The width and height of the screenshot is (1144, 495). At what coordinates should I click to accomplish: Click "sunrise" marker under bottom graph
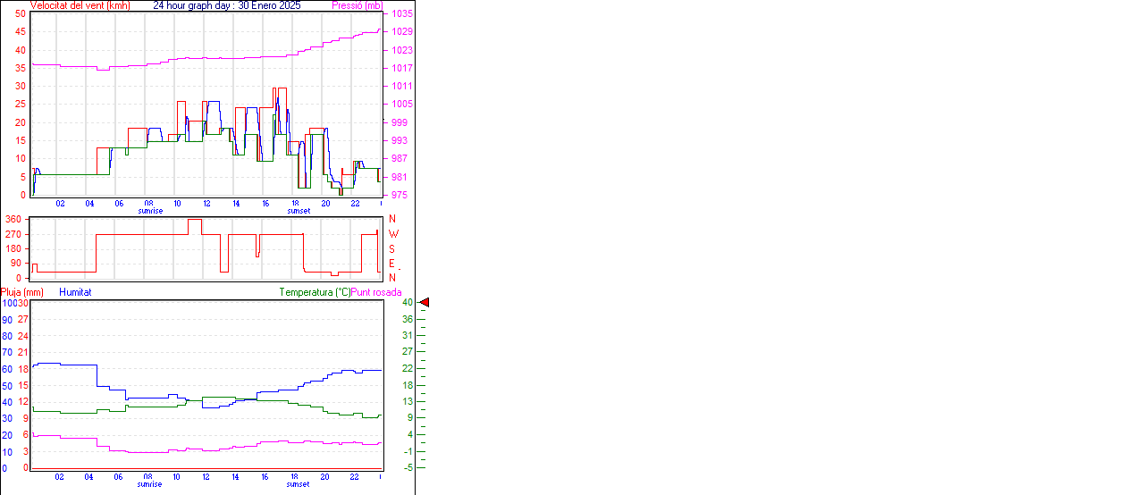(x=150, y=484)
